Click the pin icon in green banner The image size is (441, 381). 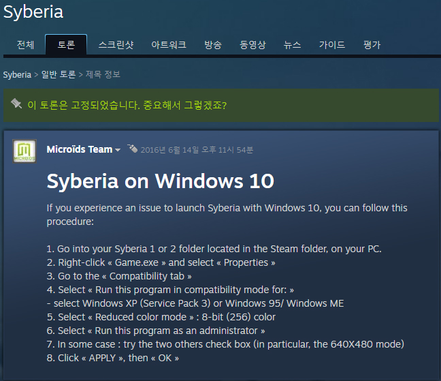16,104
